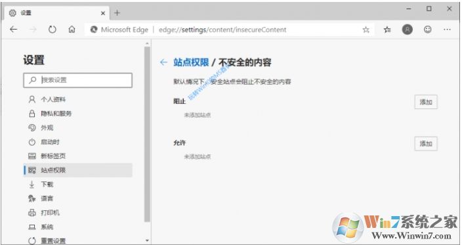Click 添加 button for 阻止 list

click(426, 102)
